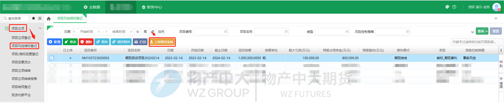Open the table column options dots

[501, 50]
